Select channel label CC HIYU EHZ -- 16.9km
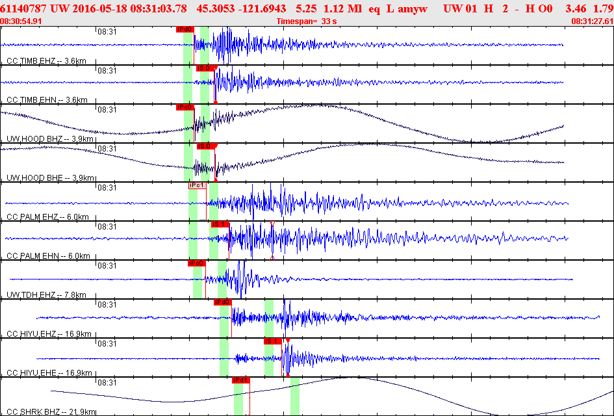Image resolution: width=614 pixels, height=416 pixels. coord(49,333)
